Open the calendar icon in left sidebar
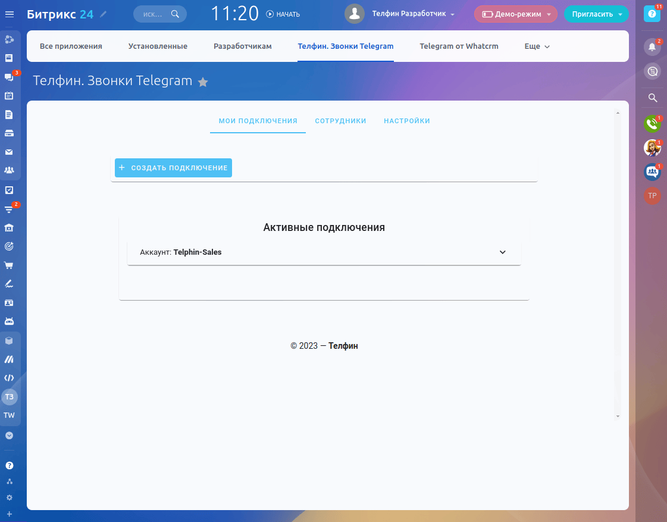Screen dimensions: 667x522 point(9,95)
